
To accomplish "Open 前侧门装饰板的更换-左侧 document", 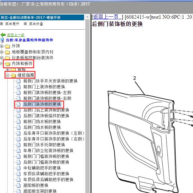I will click(47, 92).
